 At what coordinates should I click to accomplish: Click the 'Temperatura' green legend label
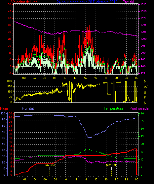coord(113,108)
